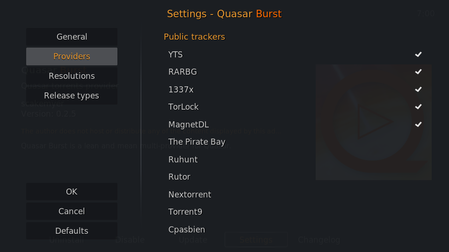Enable The Pirate Bay tracker
Viewport: 449px width, 252px height.
[295, 142]
